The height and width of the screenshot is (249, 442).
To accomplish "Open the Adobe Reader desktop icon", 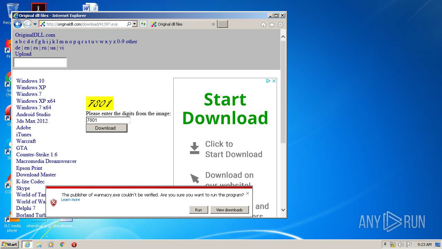I will pos(39,7).
